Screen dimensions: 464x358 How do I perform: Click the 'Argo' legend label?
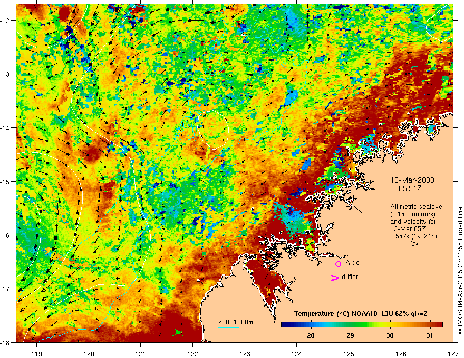pos(352,263)
